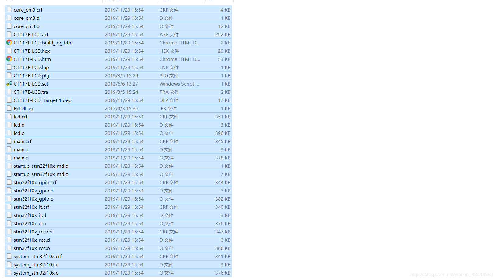
Task: Click the file icon of main.crf
Action: [x=9, y=141]
